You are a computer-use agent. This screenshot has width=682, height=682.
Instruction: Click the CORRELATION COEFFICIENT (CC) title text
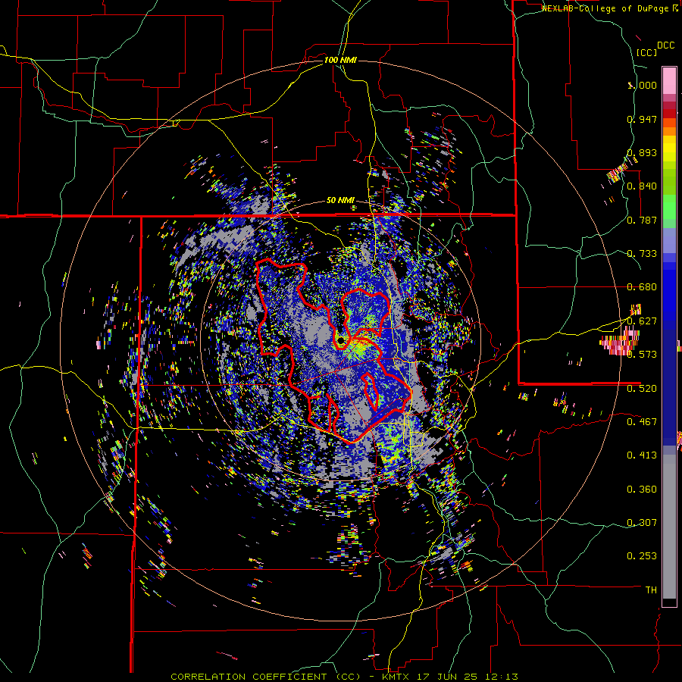pos(265,677)
